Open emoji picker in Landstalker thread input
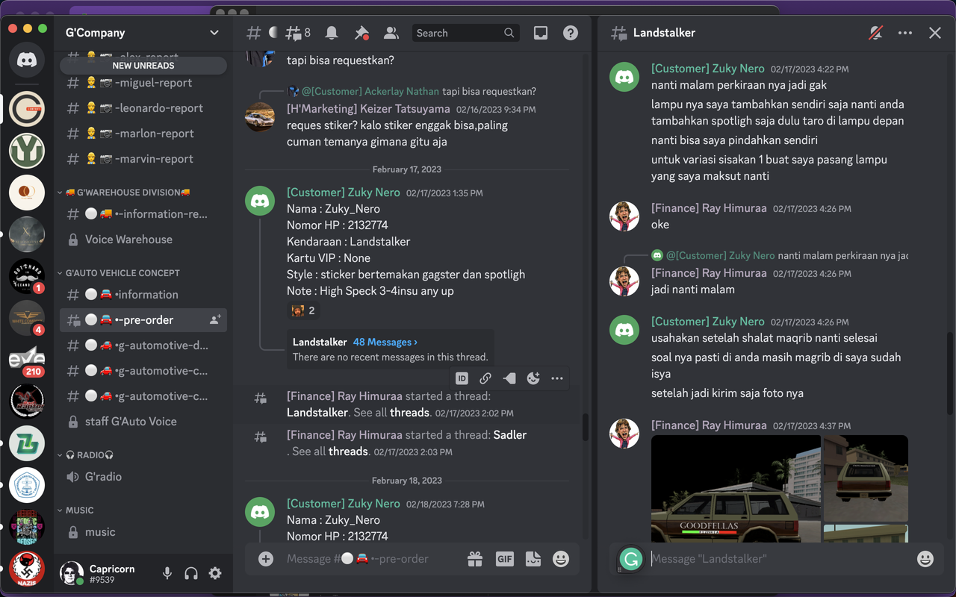The height and width of the screenshot is (597, 956). [925, 559]
